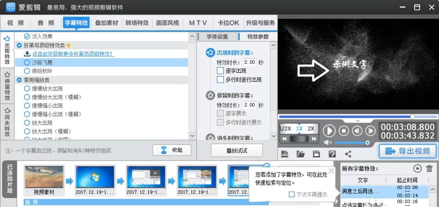Check 下次不再提示 in the popup

[291, 194]
